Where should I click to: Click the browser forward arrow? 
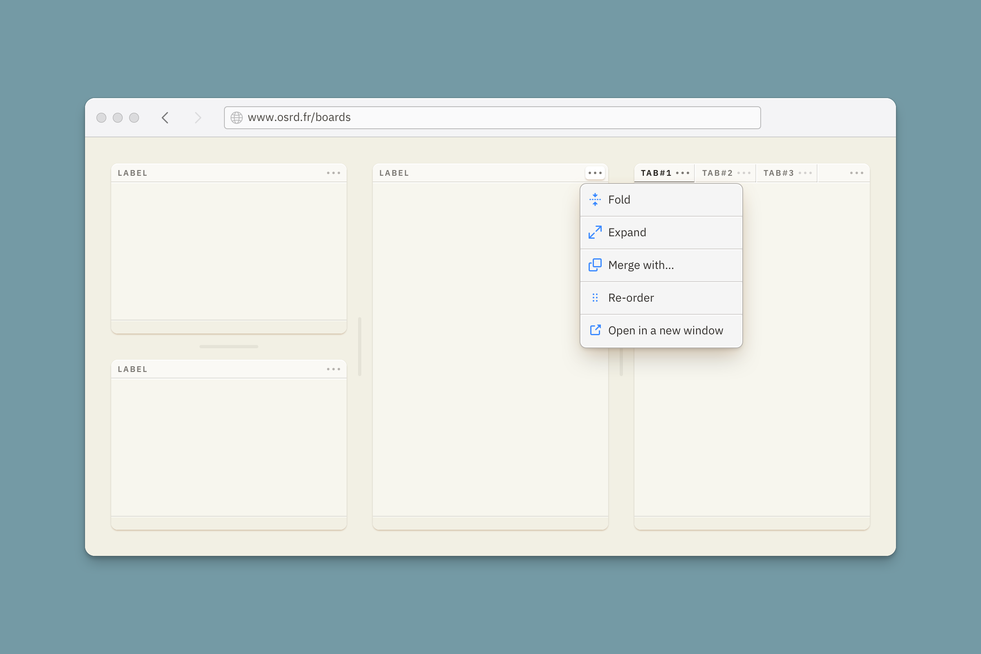click(x=198, y=118)
